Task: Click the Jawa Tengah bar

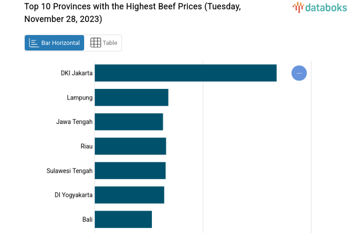Action: (129, 122)
